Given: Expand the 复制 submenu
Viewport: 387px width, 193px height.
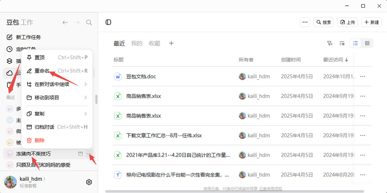Looking at the screenshot, I should [57, 114].
